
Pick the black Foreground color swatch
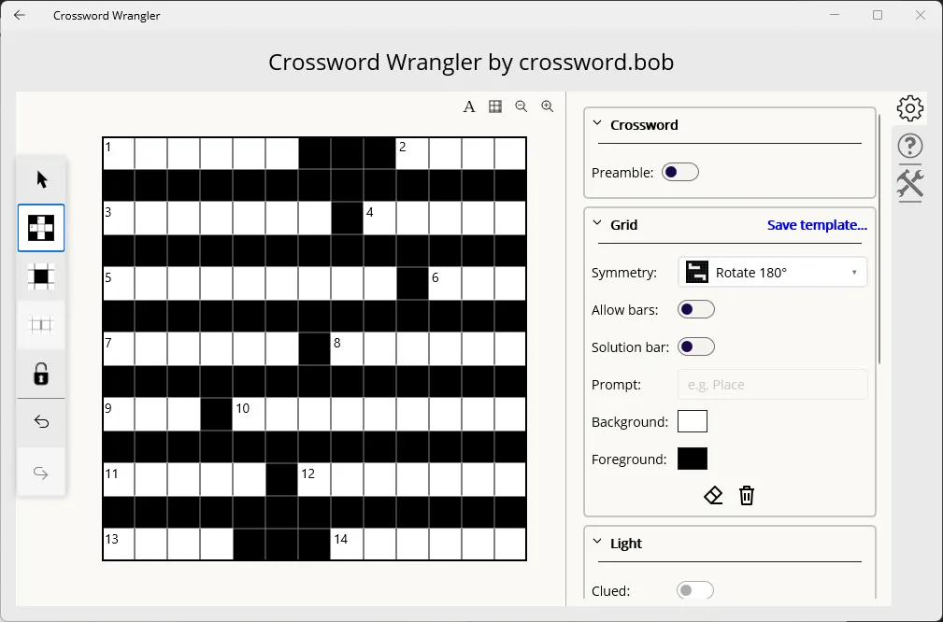coord(693,459)
